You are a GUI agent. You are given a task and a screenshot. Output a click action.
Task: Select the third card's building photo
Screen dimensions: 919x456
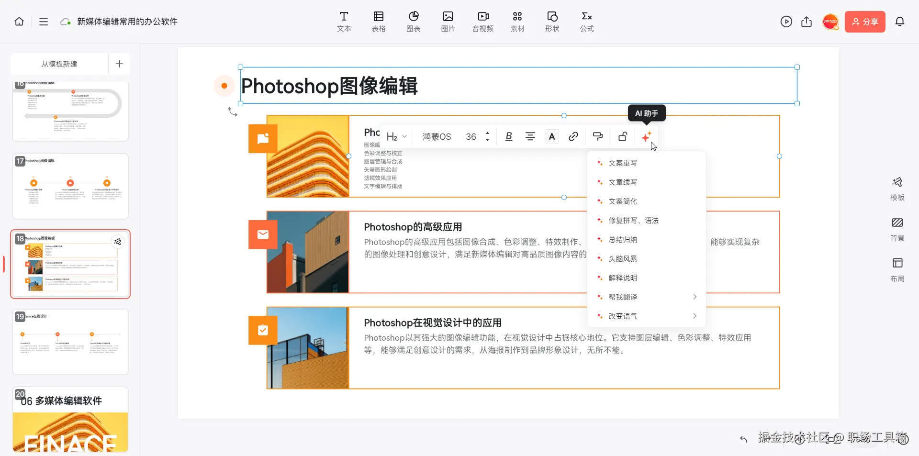tap(308, 348)
